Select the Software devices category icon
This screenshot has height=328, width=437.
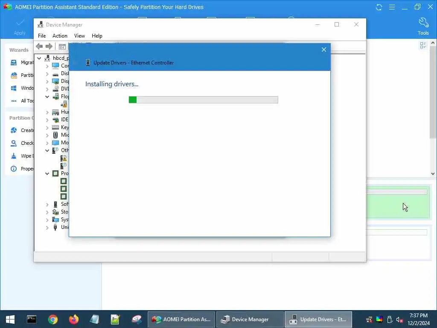55,204
